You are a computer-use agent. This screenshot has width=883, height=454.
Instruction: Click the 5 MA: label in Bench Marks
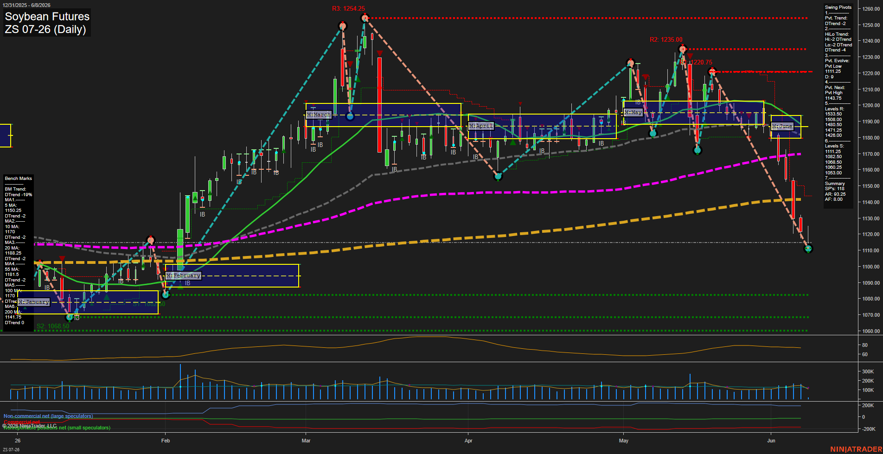point(11,205)
